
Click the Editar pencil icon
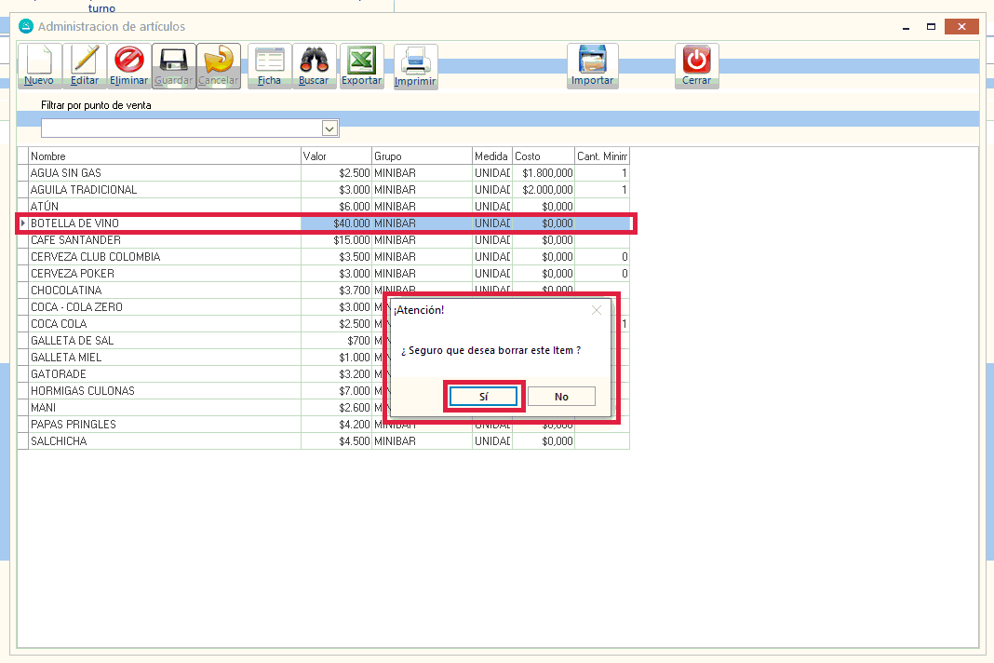(x=85, y=61)
